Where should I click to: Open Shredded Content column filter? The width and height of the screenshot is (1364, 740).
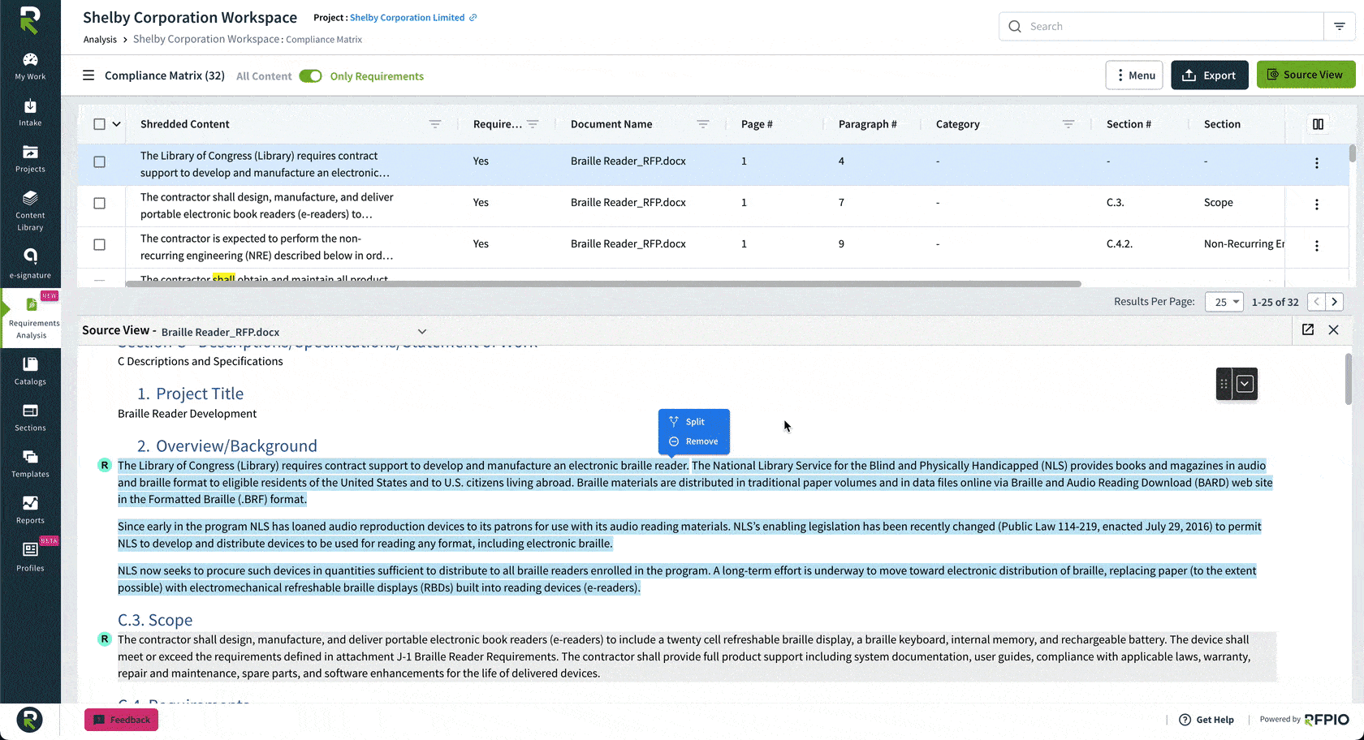pyautogui.click(x=435, y=124)
